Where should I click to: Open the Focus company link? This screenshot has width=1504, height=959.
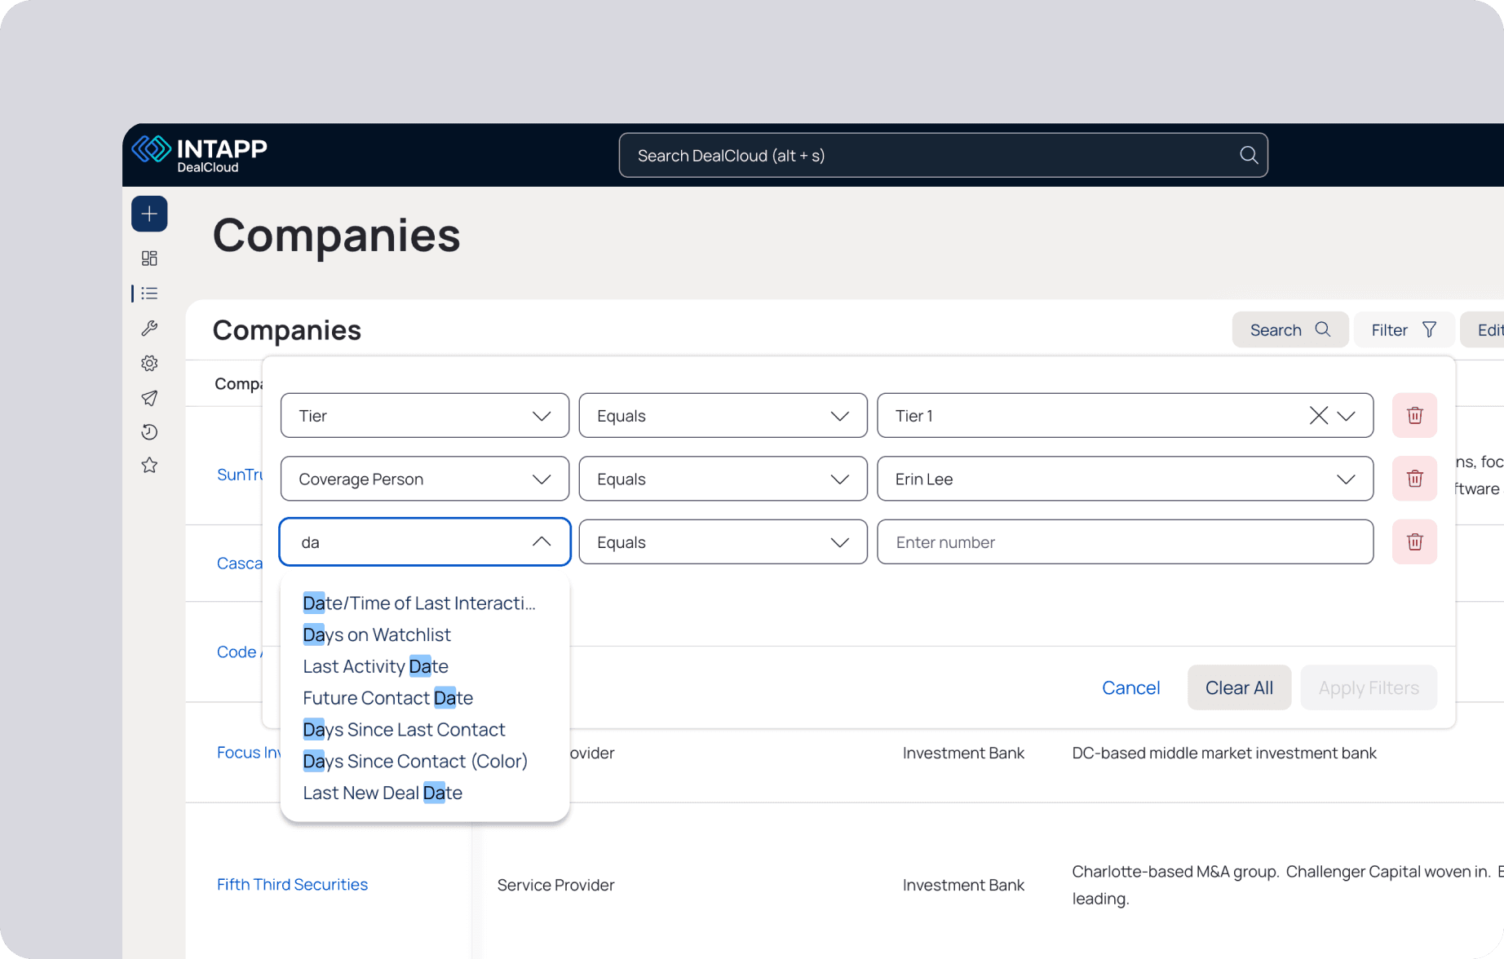pyautogui.click(x=249, y=752)
